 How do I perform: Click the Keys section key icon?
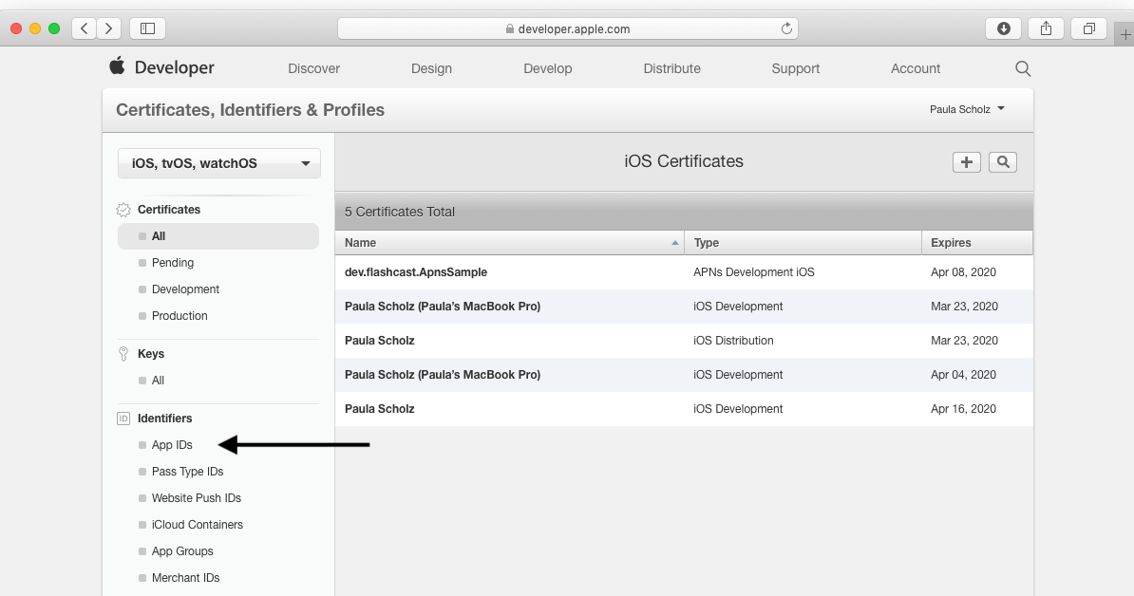point(123,354)
